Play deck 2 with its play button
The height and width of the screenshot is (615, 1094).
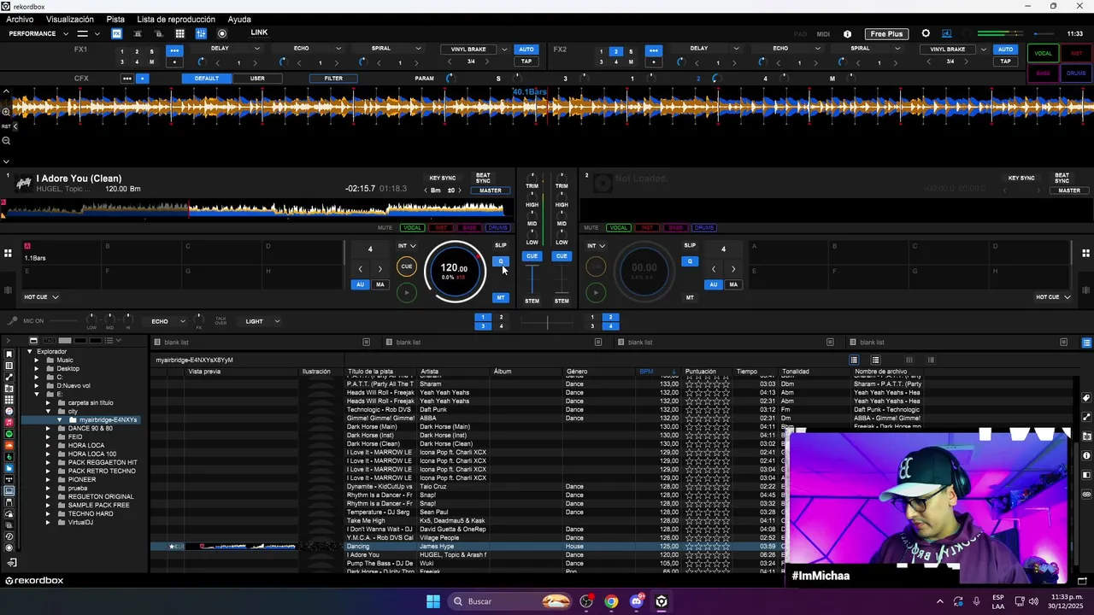[x=597, y=293]
